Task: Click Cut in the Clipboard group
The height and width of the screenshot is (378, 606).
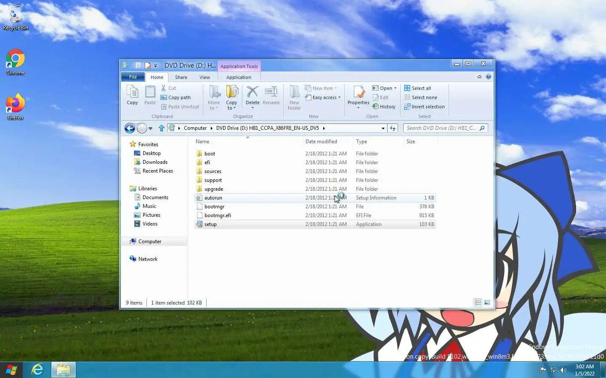Action: pyautogui.click(x=168, y=88)
